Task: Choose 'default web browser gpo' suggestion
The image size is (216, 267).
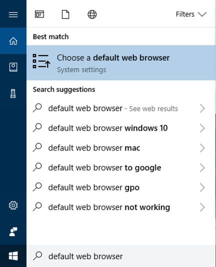Action: click(x=121, y=187)
